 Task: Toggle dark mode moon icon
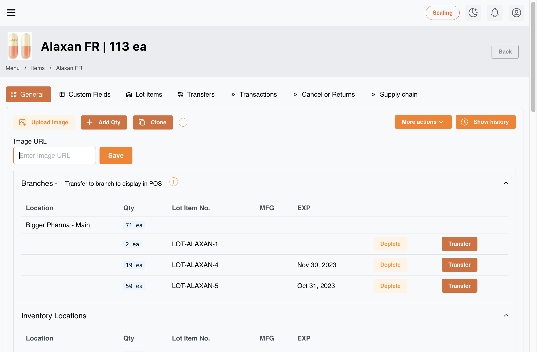click(473, 13)
